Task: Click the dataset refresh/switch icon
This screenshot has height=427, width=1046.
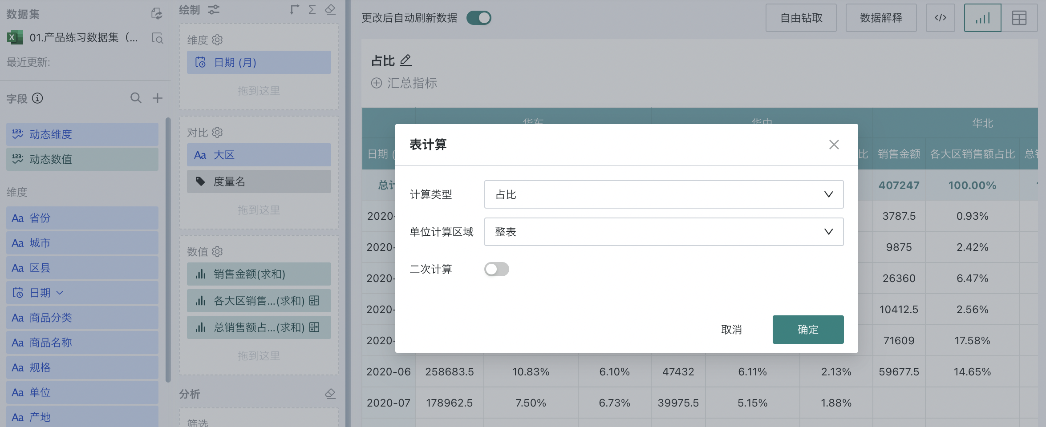Action: click(157, 14)
